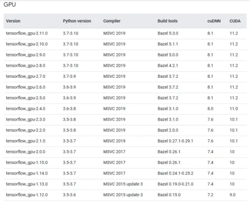Select the tensorflow_gpu-1.12.0 cell
The image size is (250, 202).
click(x=27, y=195)
